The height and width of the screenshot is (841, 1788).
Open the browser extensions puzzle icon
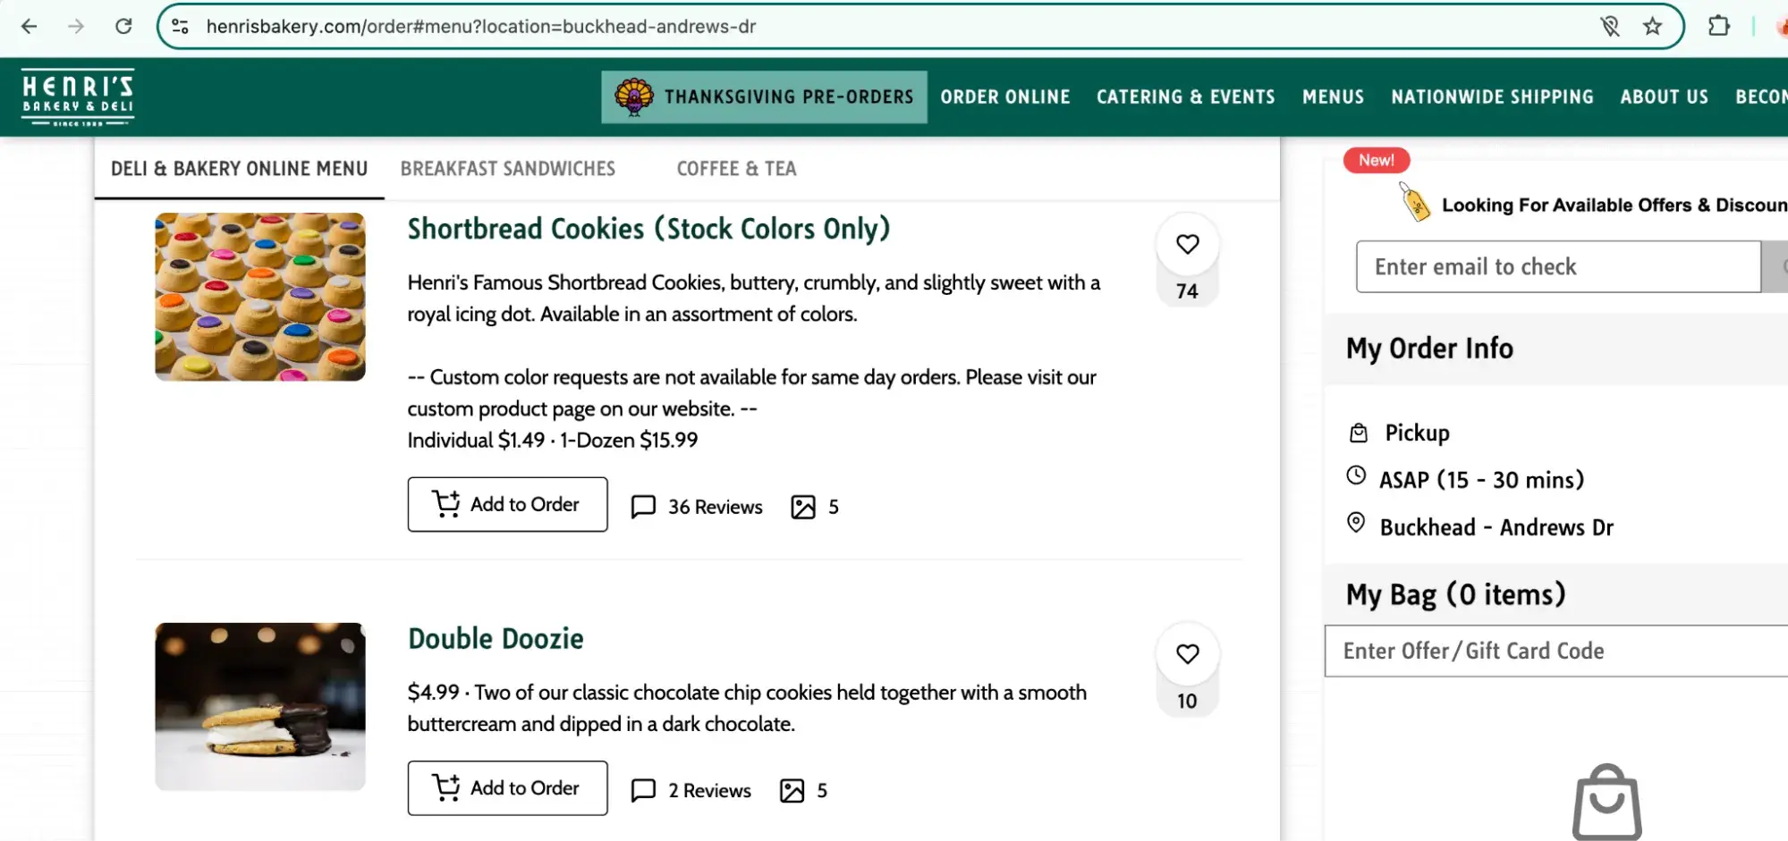1718,27
